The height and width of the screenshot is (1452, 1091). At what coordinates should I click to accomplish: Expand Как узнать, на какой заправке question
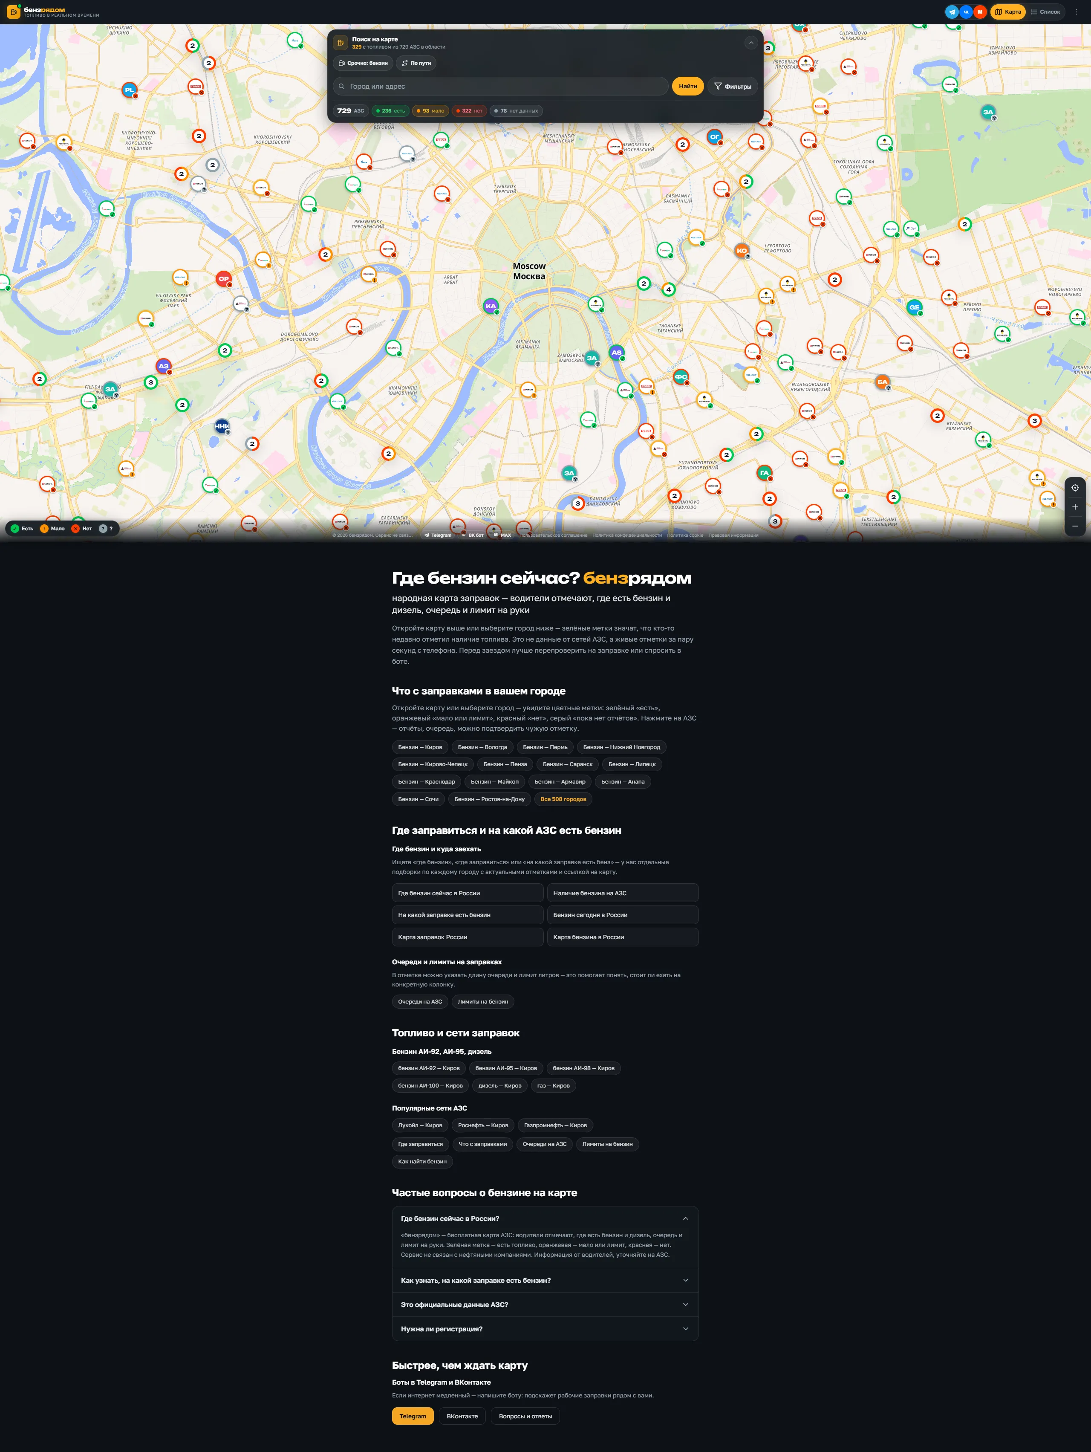point(545,1280)
